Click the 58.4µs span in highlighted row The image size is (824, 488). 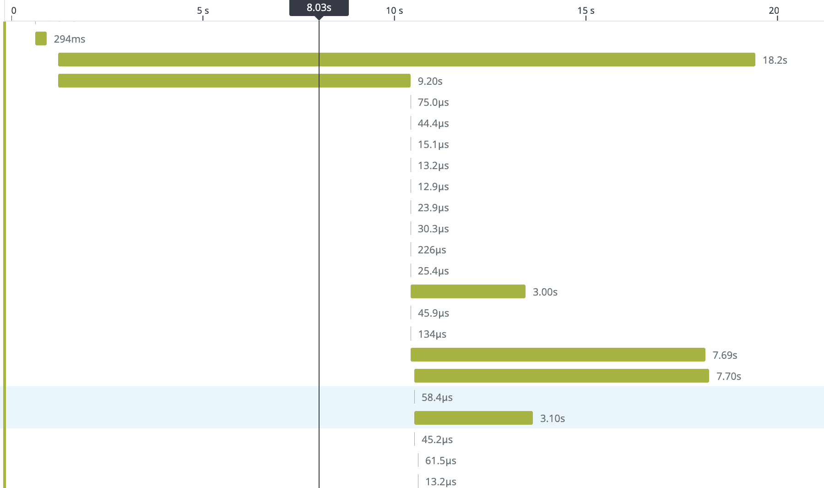[437, 397]
